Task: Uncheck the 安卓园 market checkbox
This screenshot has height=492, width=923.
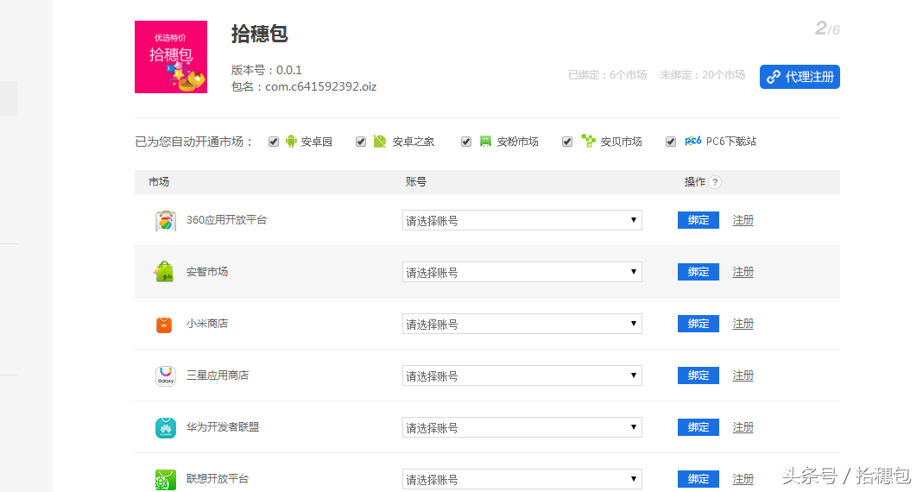Action: point(274,142)
